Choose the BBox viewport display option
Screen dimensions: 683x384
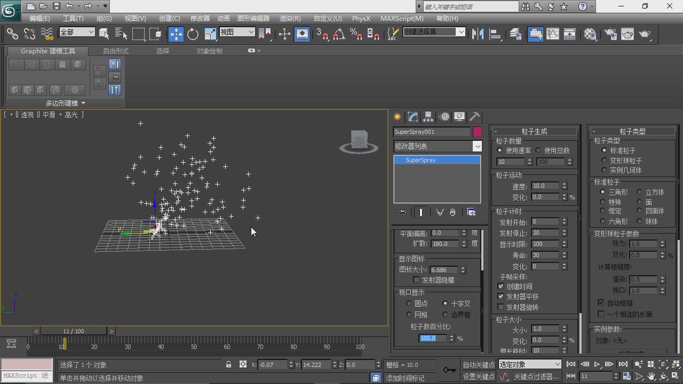point(446,315)
